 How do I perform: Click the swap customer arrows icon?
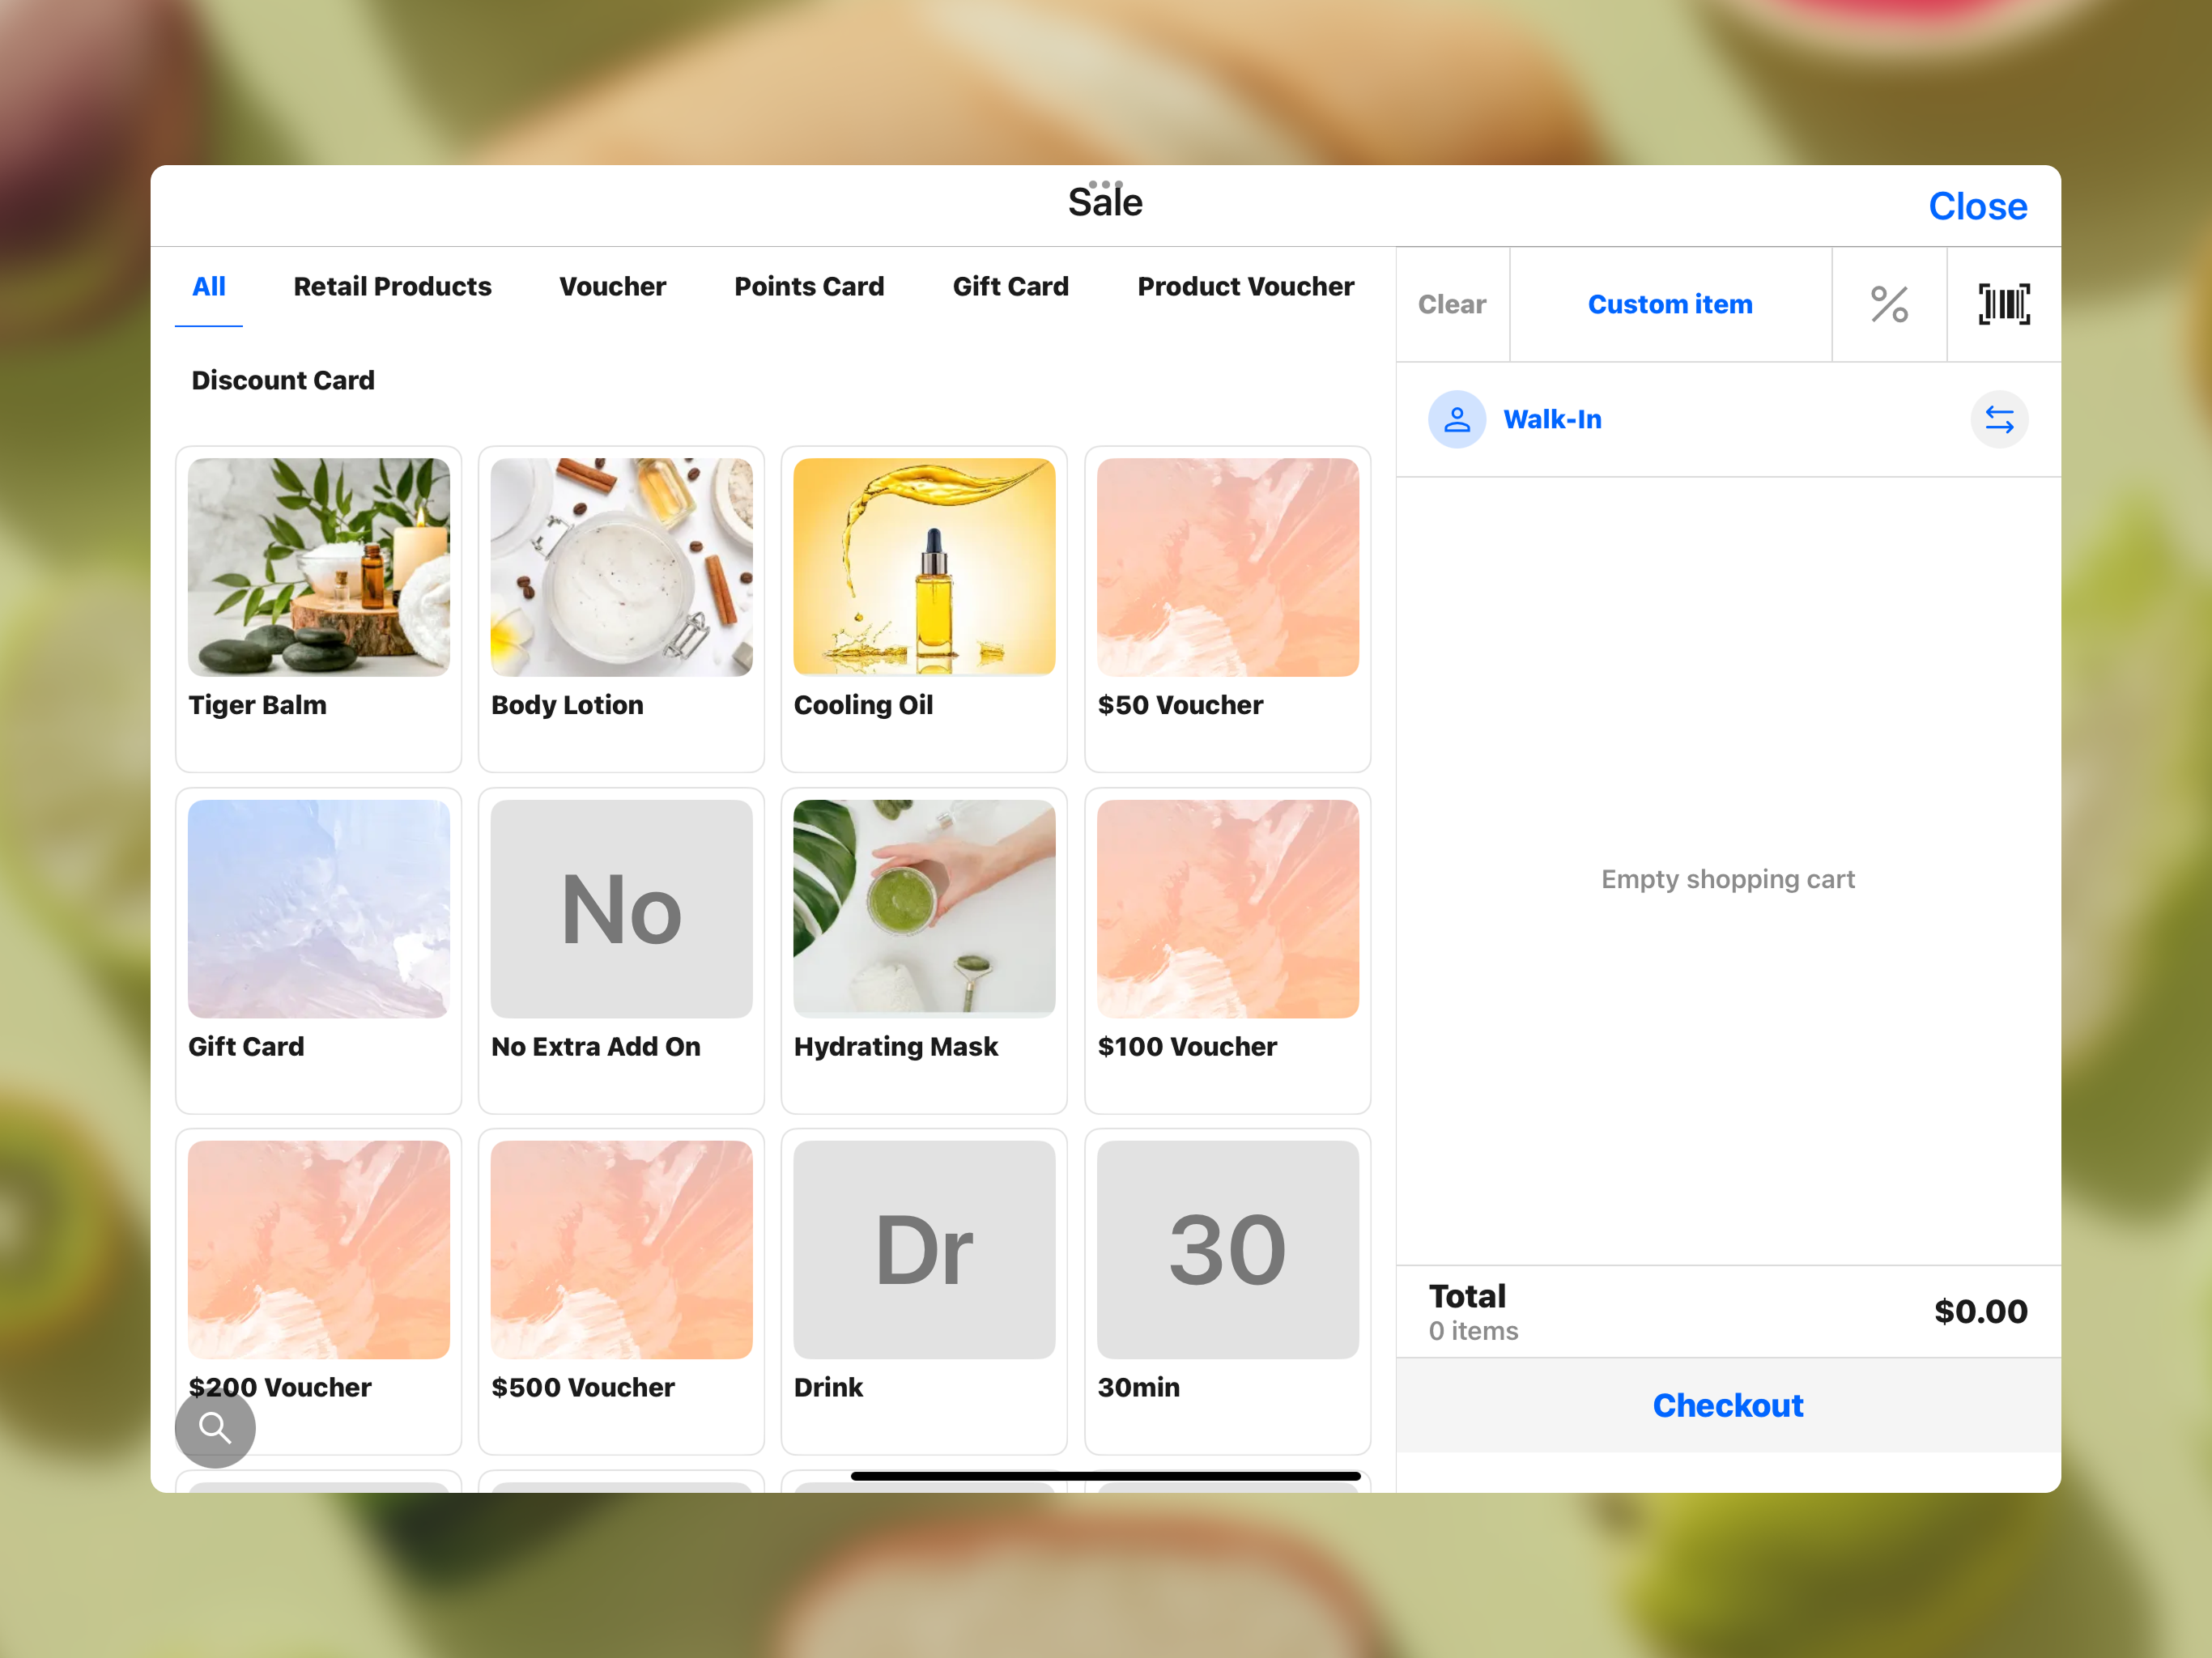1999,419
